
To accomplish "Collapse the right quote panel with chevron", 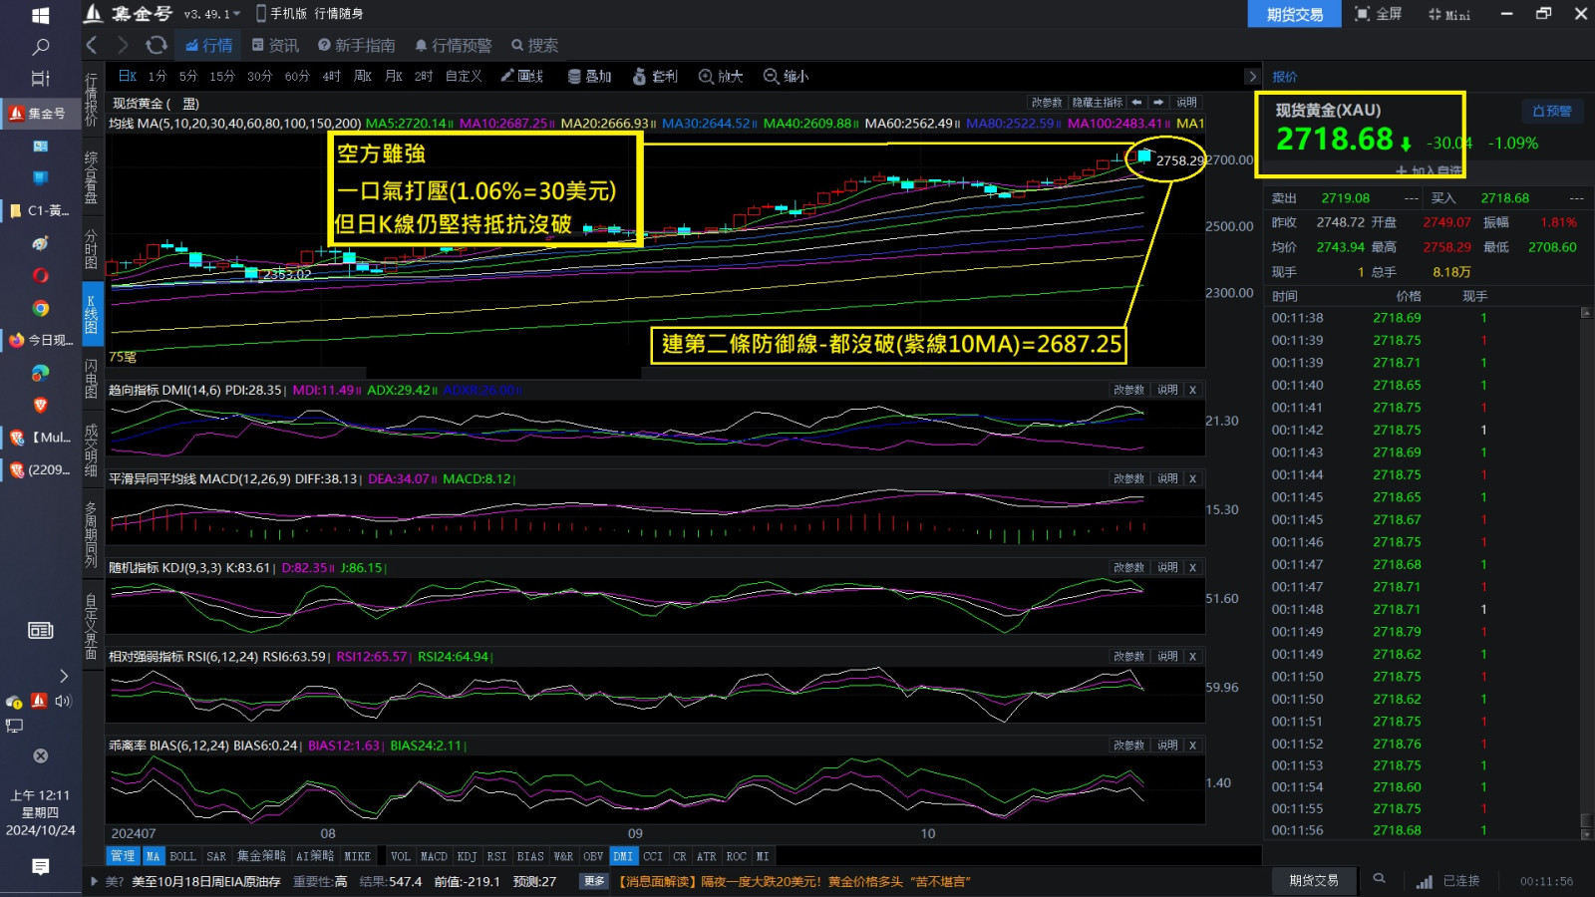I will (x=1252, y=76).
